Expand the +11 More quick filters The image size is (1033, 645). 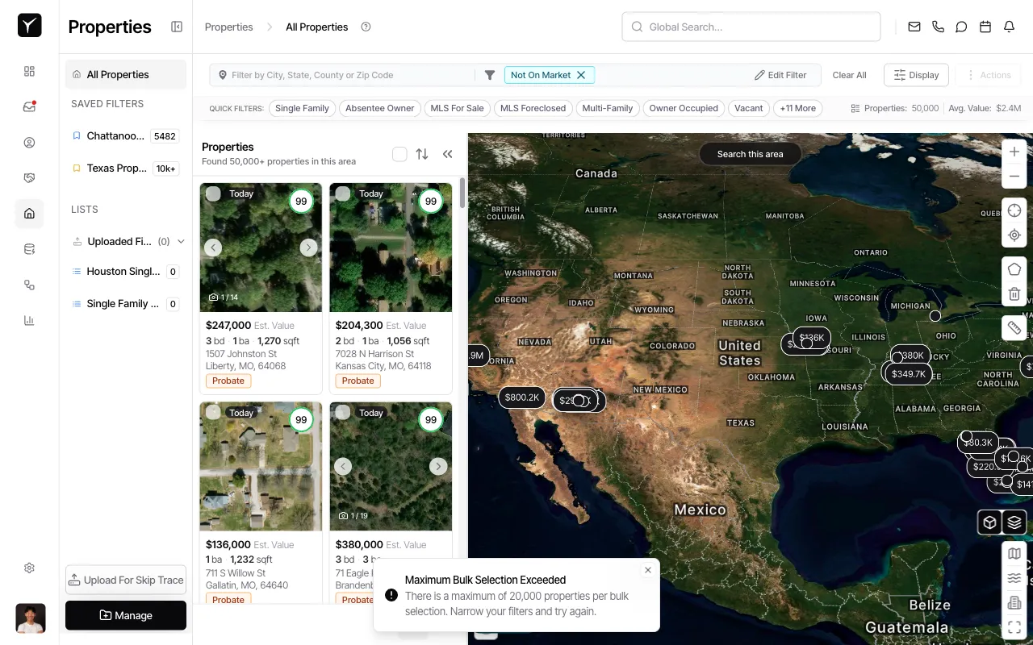click(797, 108)
